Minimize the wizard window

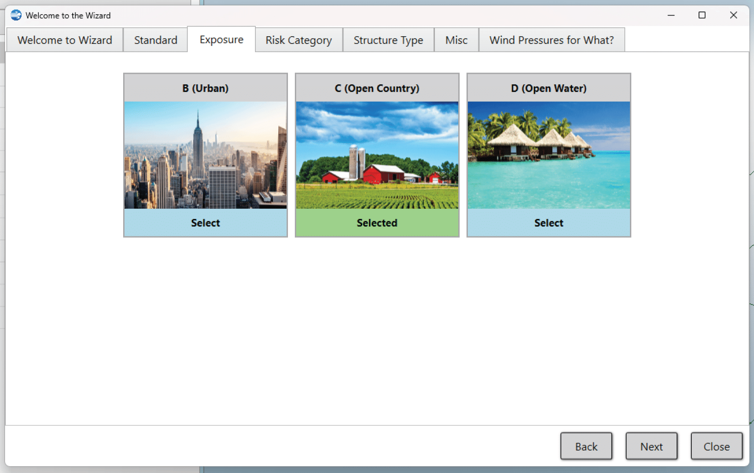(x=671, y=15)
